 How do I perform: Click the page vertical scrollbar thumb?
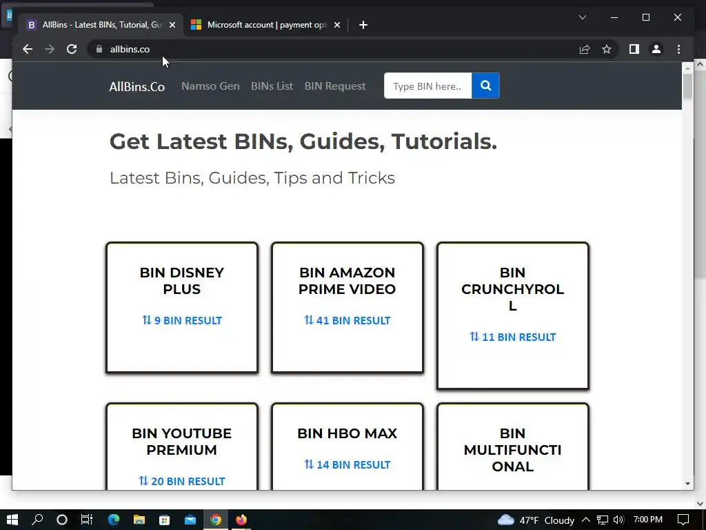(x=687, y=87)
